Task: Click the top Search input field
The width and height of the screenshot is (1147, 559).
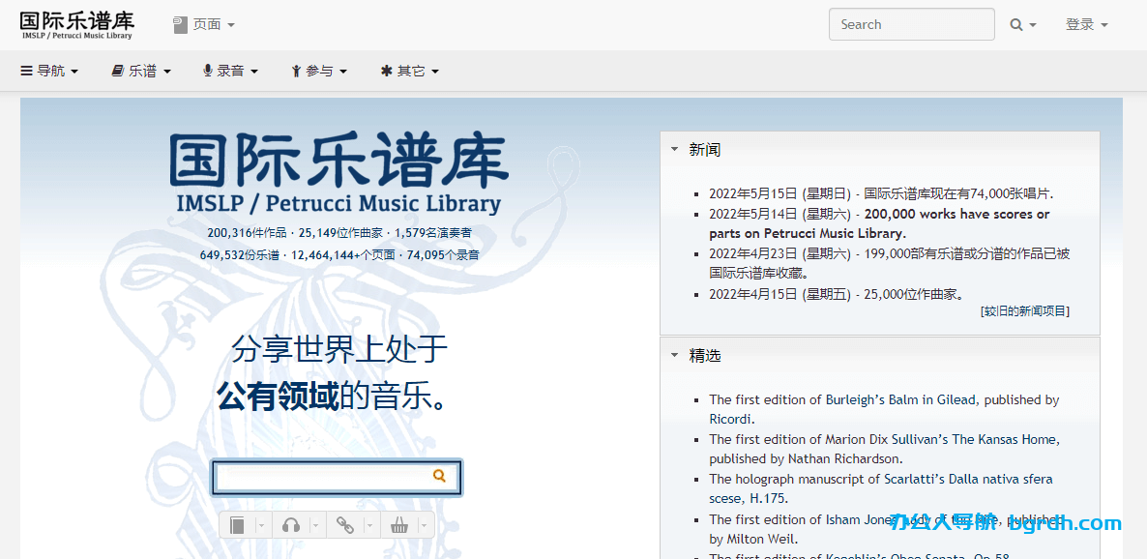Action: pos(911,25)
